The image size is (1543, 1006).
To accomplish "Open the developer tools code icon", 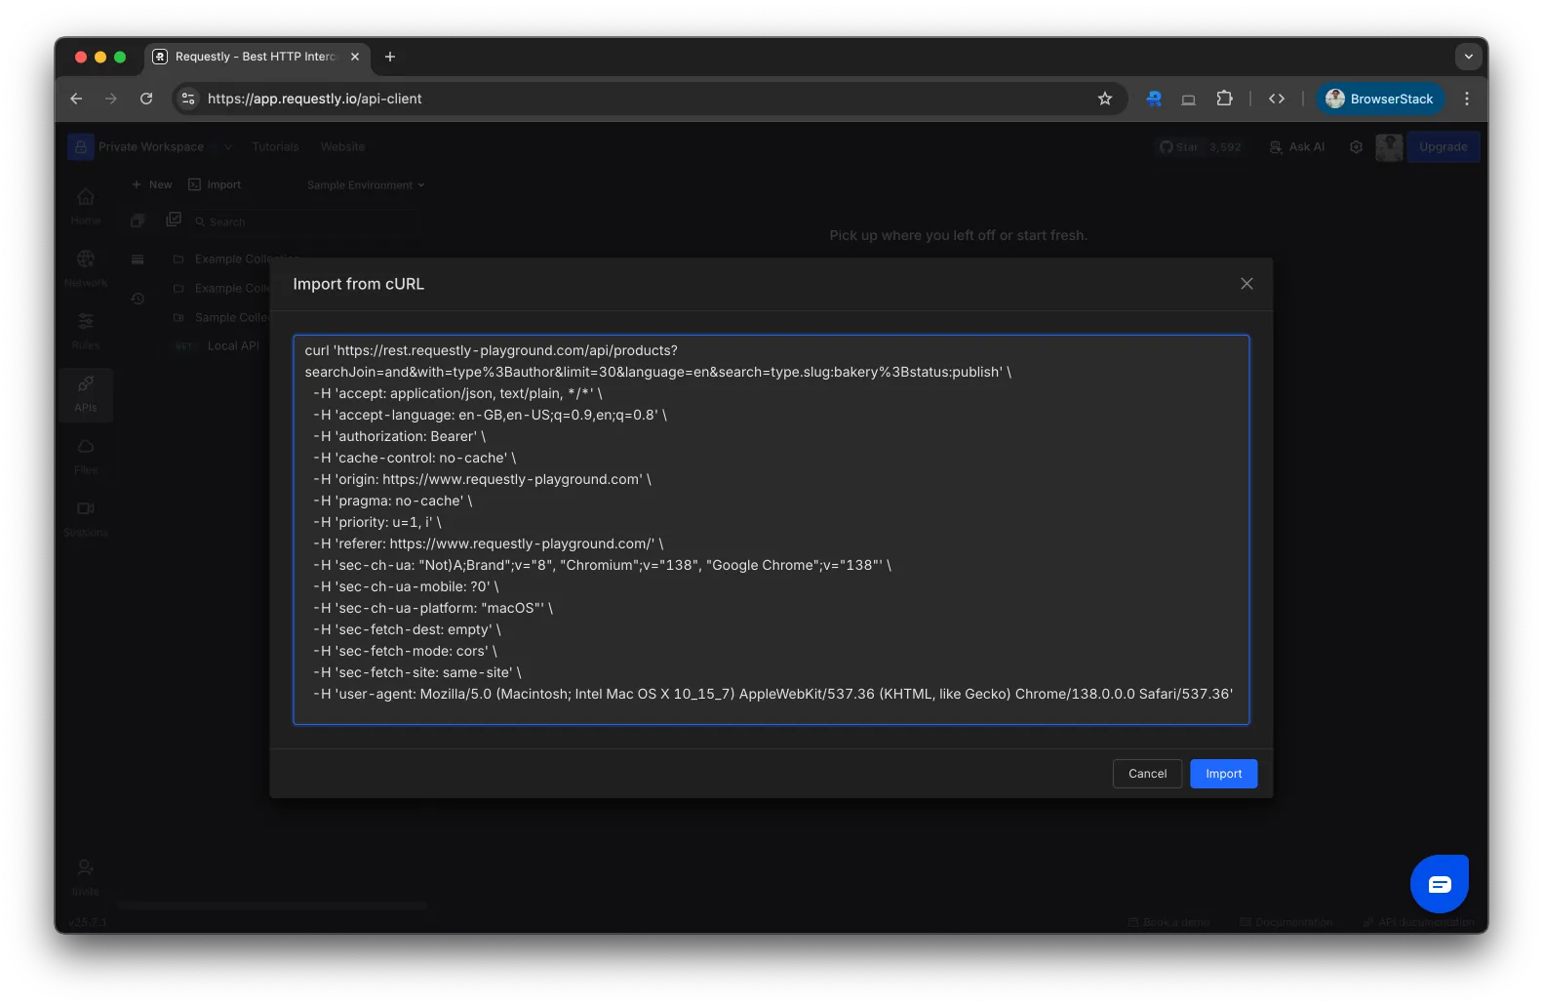I will [x=1276, y=99].
